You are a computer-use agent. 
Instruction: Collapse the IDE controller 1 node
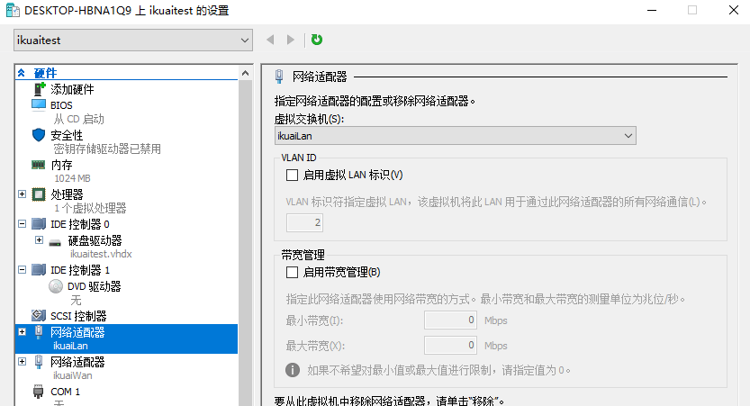pos(22,270)
